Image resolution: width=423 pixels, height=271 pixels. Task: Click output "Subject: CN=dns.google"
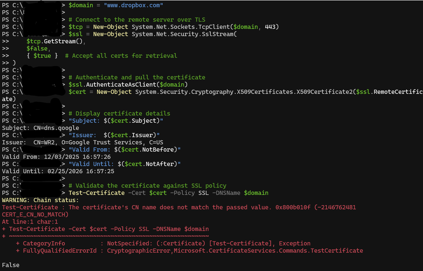pos(41,128)
